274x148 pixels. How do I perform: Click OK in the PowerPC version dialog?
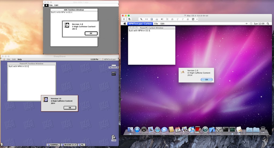click(x=70, y=108)
